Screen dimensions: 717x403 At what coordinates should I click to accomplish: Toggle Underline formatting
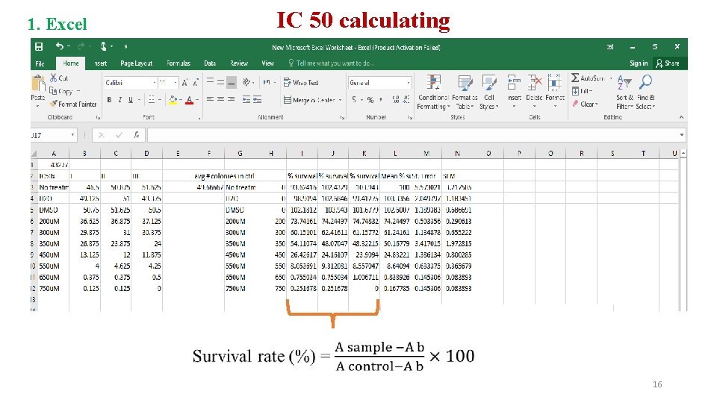point(131,99)
